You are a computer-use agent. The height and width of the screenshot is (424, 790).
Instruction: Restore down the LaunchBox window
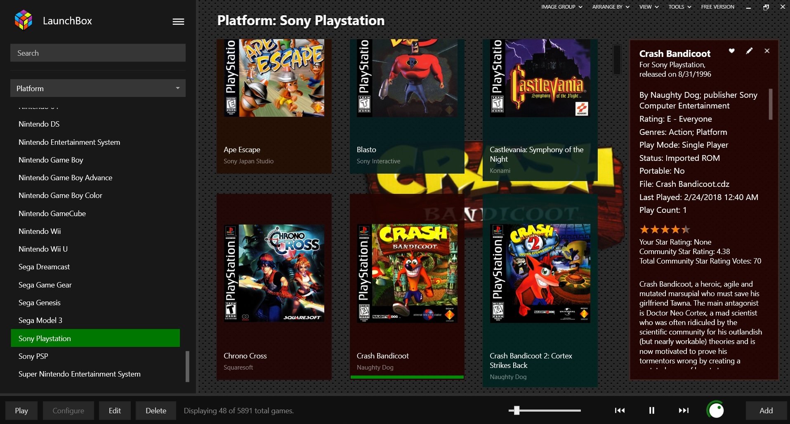[x=766, y=7]
